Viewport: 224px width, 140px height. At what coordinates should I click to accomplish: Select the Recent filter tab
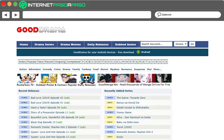click(x=49, y=62)
